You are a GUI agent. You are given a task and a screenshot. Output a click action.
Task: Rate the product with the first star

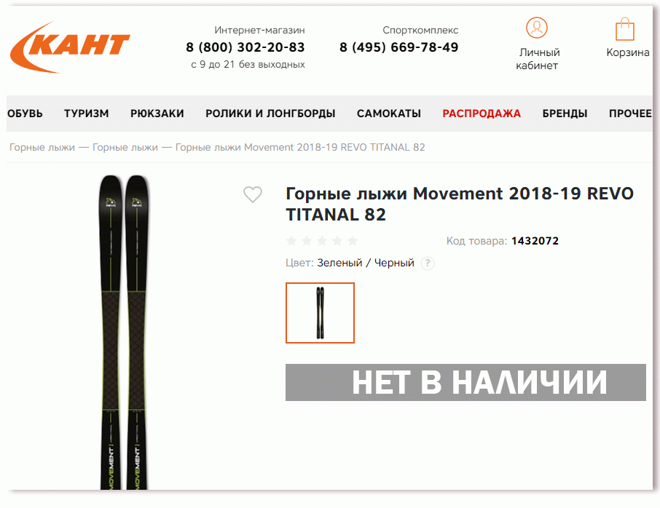(x=291, y=241)
